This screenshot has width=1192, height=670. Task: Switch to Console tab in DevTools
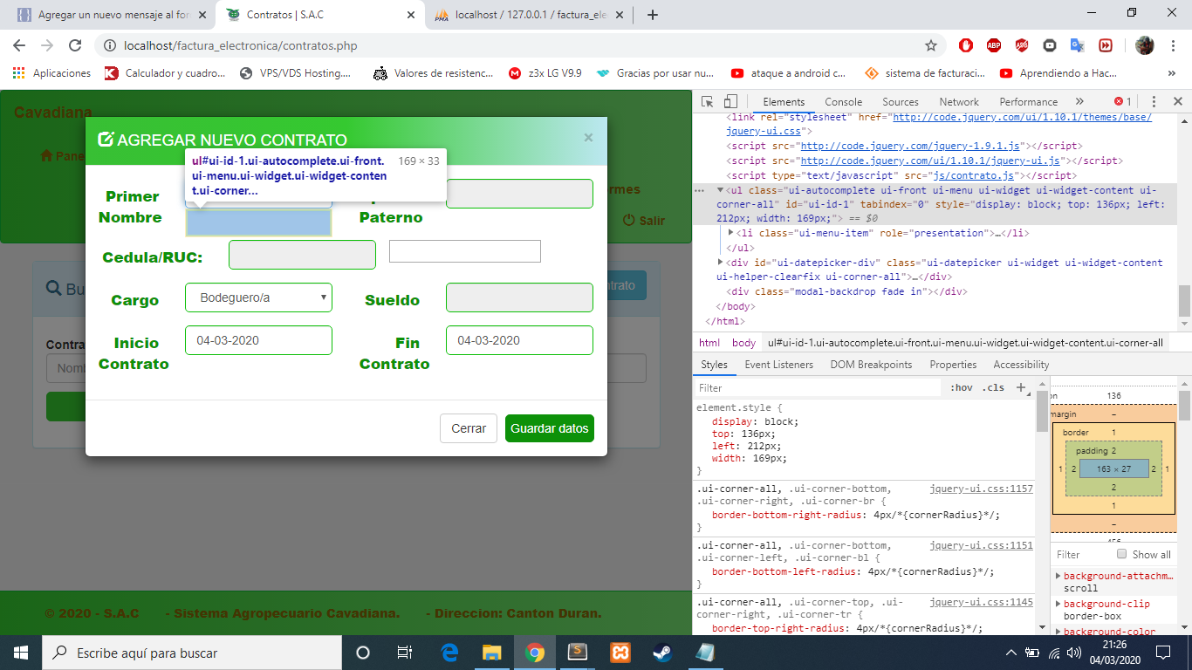point(843,102)
